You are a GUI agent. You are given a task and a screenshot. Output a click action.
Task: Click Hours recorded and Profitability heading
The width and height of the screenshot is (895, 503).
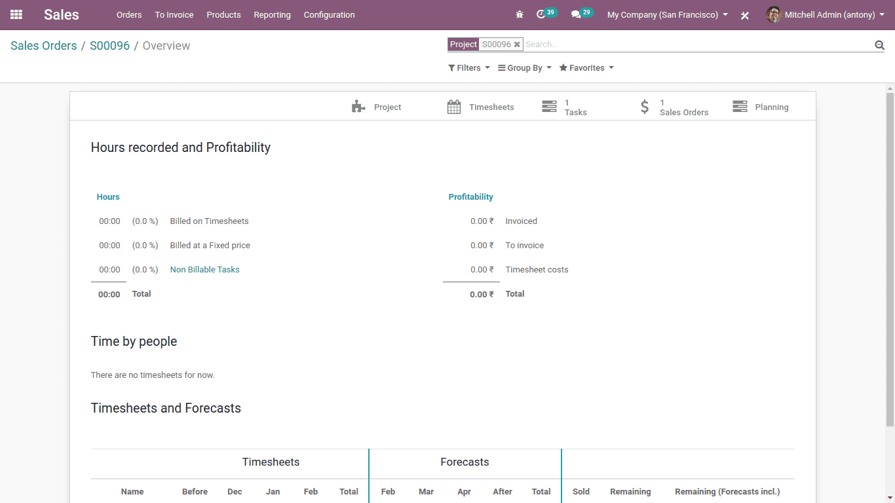pyautogui.click(x=181, y=148)
